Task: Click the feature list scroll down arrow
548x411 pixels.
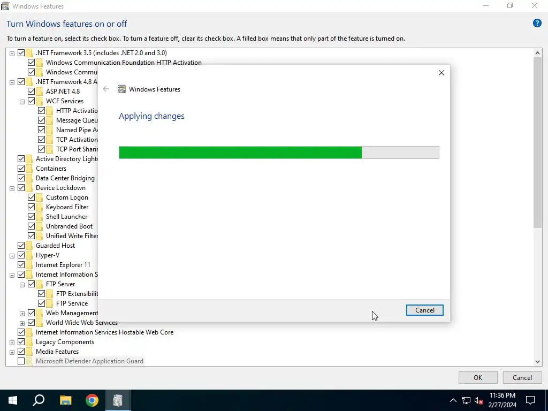Action: (537, 362)
